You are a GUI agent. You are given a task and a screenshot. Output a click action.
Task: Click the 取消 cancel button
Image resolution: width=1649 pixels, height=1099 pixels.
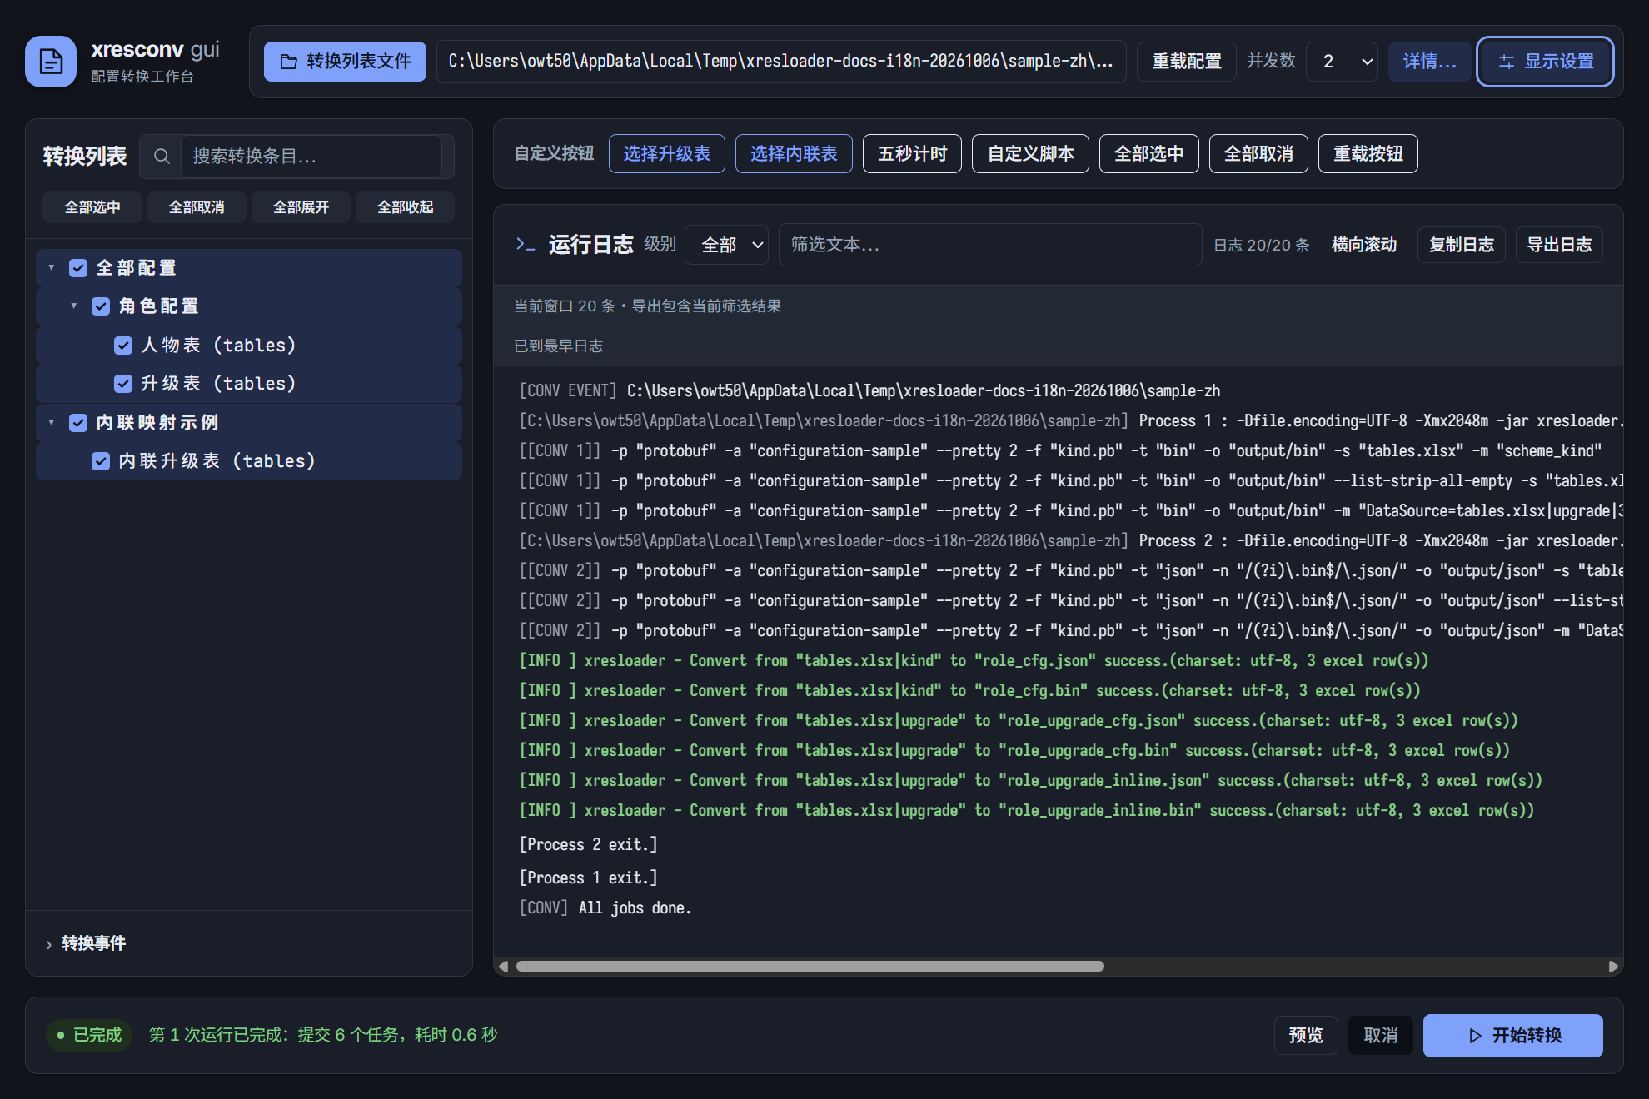click(1381, 1036)
